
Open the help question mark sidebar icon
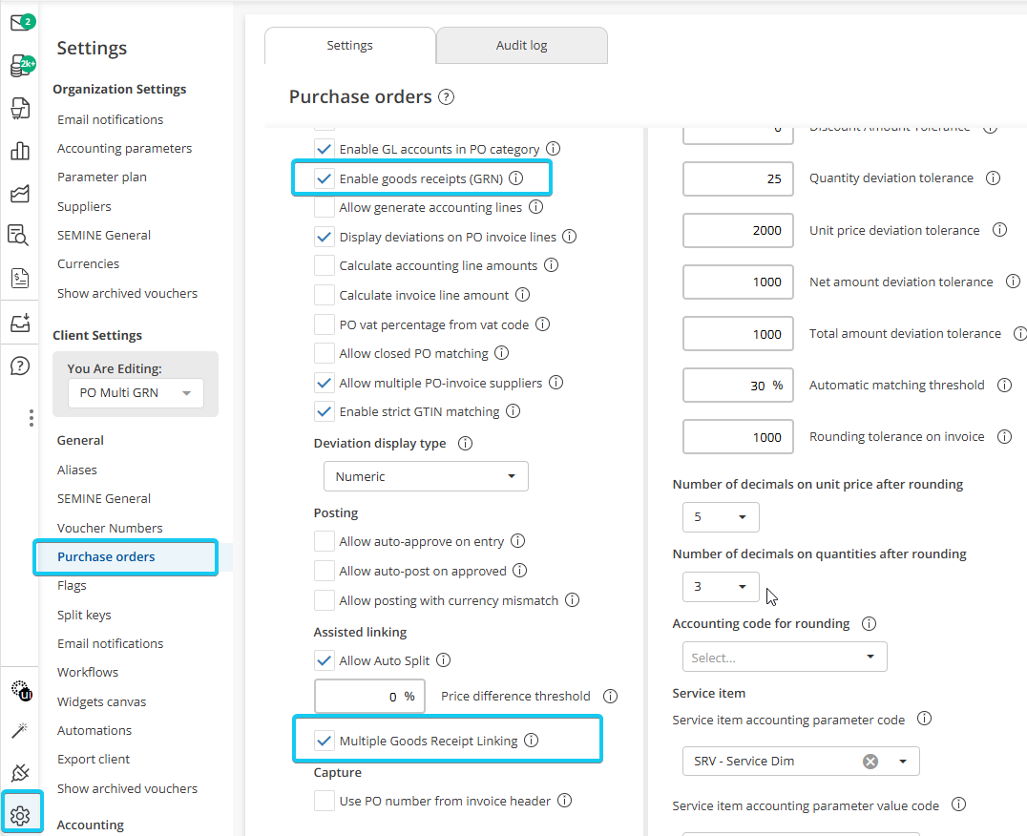[20, 366]
